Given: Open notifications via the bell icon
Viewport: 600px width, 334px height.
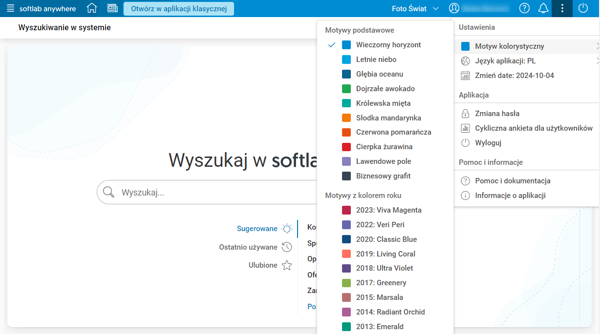Looking at the screenshot, I should 543,8.
